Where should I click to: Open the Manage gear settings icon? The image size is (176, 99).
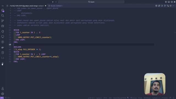pos(2,94)
